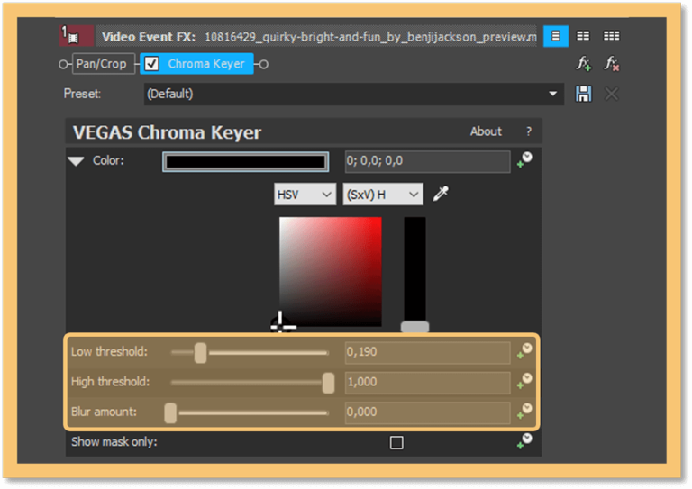692x489 pixels.
Task: Open the HSV color model dropdown
Action: 305,195
